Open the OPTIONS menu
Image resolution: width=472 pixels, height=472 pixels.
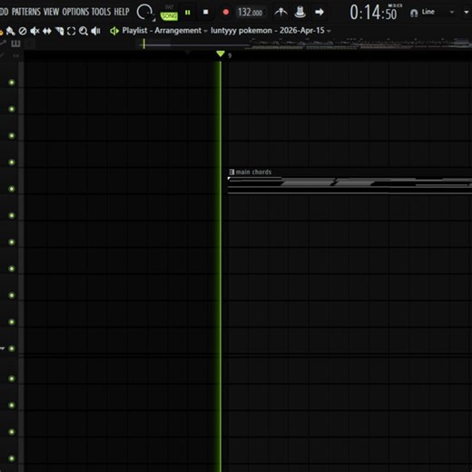pos(75,12)
